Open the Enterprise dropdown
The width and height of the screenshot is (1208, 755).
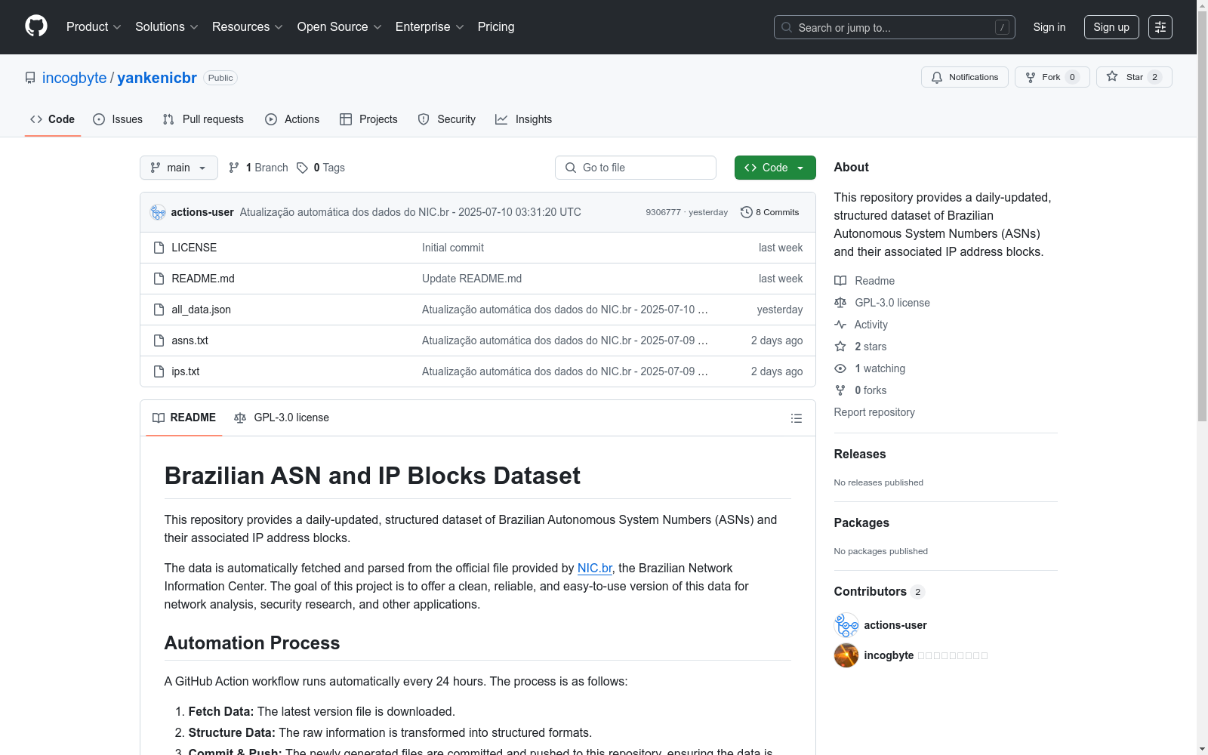430,27
